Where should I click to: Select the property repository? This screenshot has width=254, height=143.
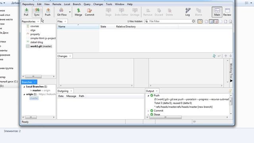(x=35, y=34)
